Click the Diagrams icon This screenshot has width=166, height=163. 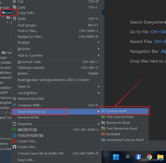coord(14,124)
